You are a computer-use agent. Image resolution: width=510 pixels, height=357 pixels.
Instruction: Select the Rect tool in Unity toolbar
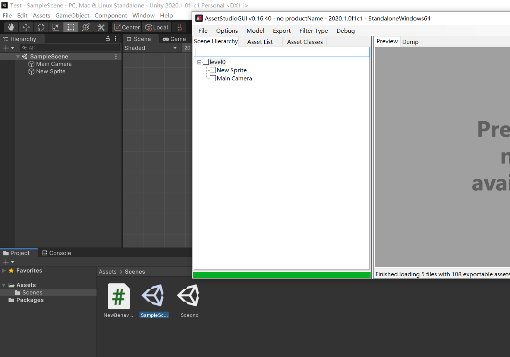tap(71, 27)
